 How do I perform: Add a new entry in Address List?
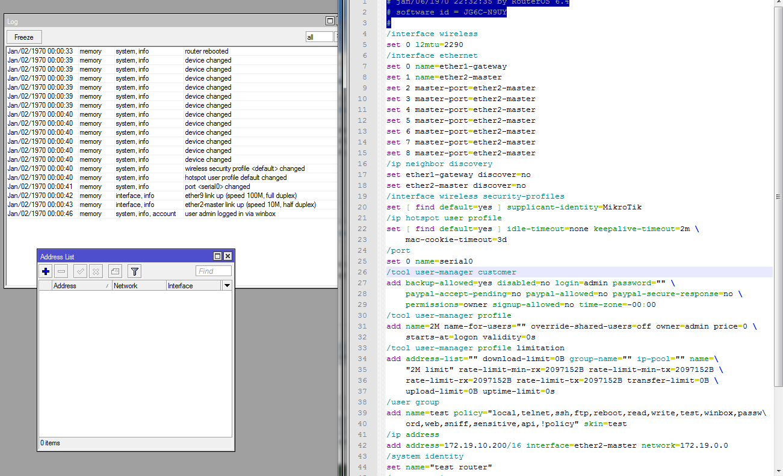(46, 271)
